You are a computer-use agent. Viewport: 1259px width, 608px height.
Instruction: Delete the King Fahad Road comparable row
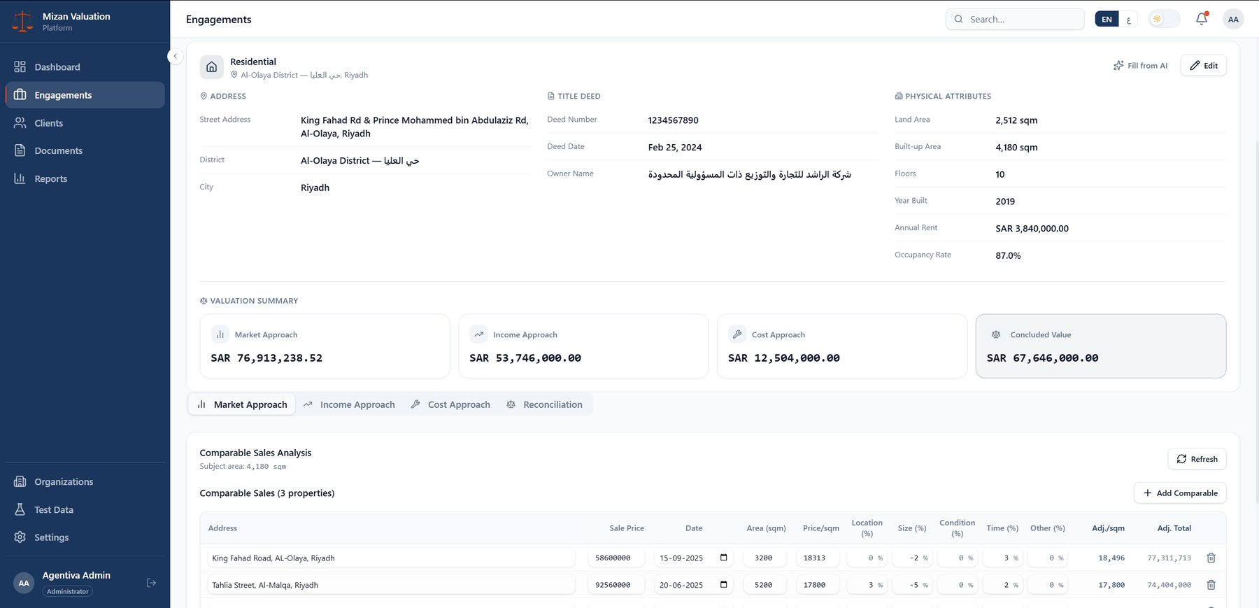[1211, 558]
